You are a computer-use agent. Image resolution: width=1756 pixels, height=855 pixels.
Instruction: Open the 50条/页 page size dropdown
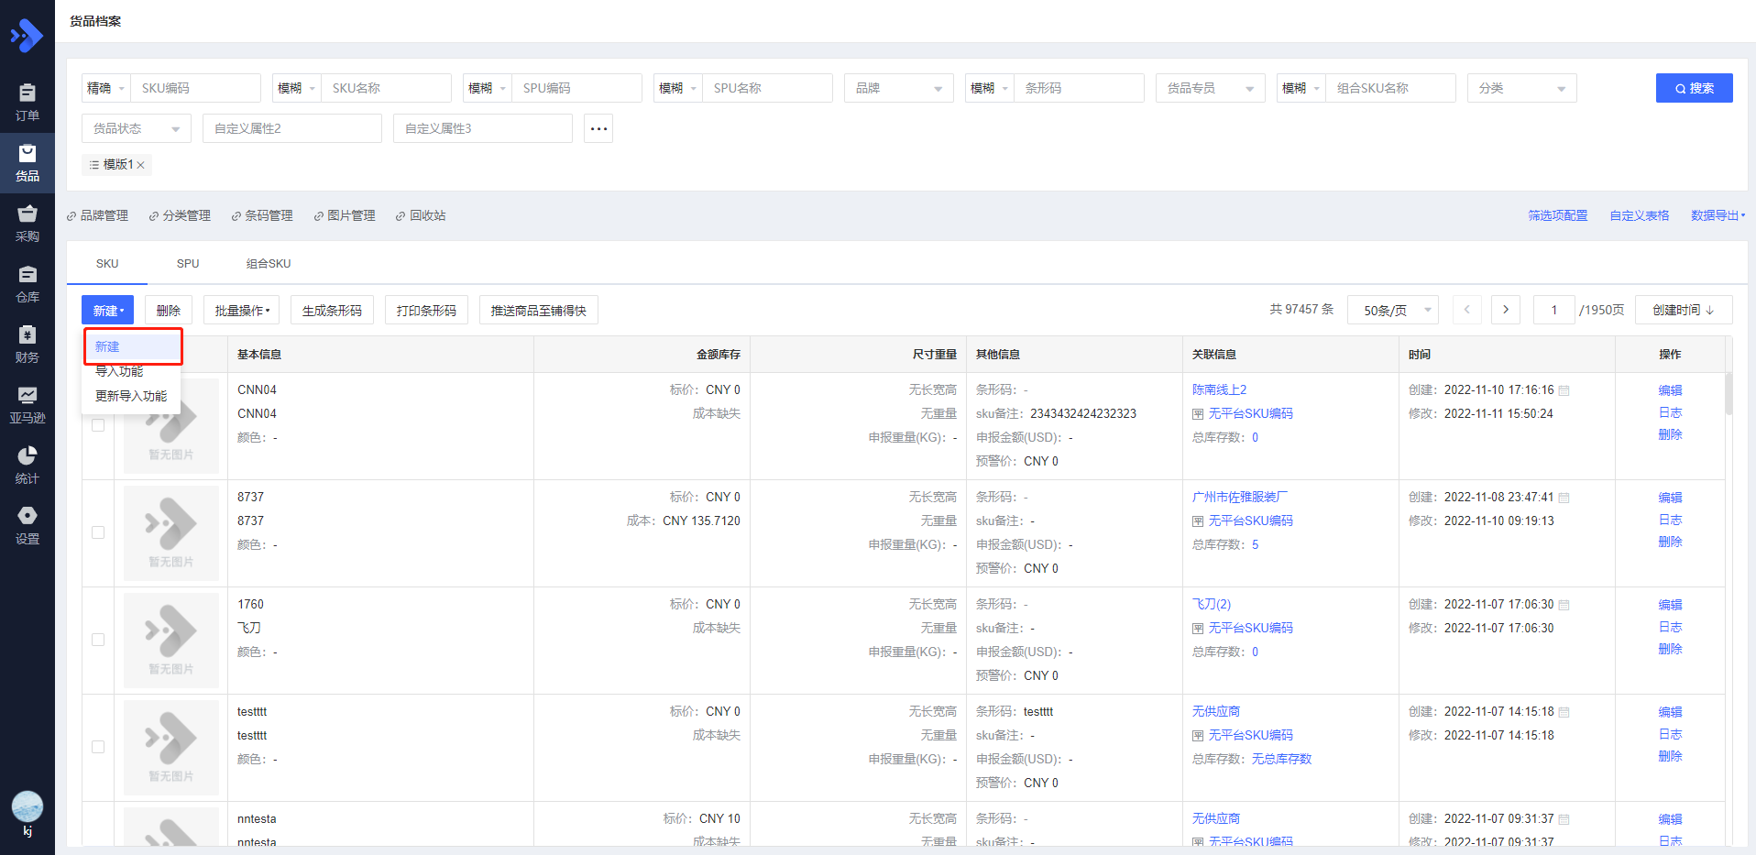point(1393,310)
